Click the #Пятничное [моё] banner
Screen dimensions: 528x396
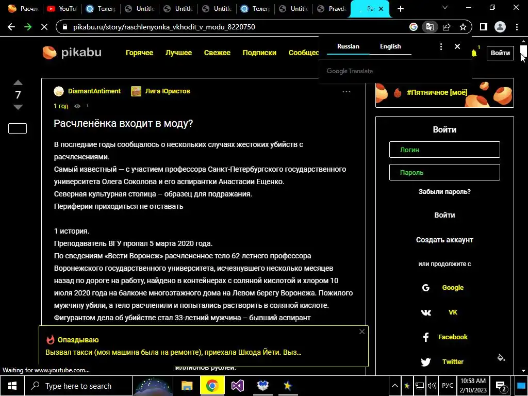click(x=444, y=93)
